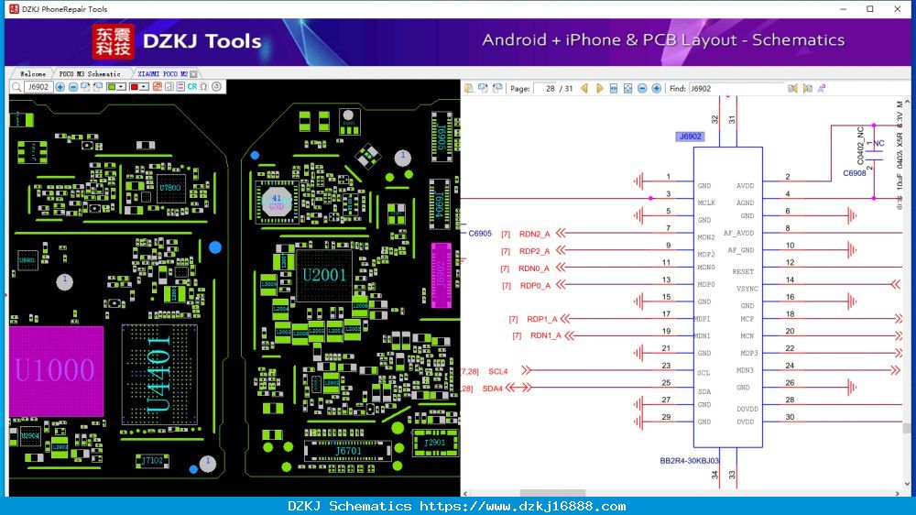Click the RDN2_A net label
Screen dimensions: 916x515
(x=535, y=234)
